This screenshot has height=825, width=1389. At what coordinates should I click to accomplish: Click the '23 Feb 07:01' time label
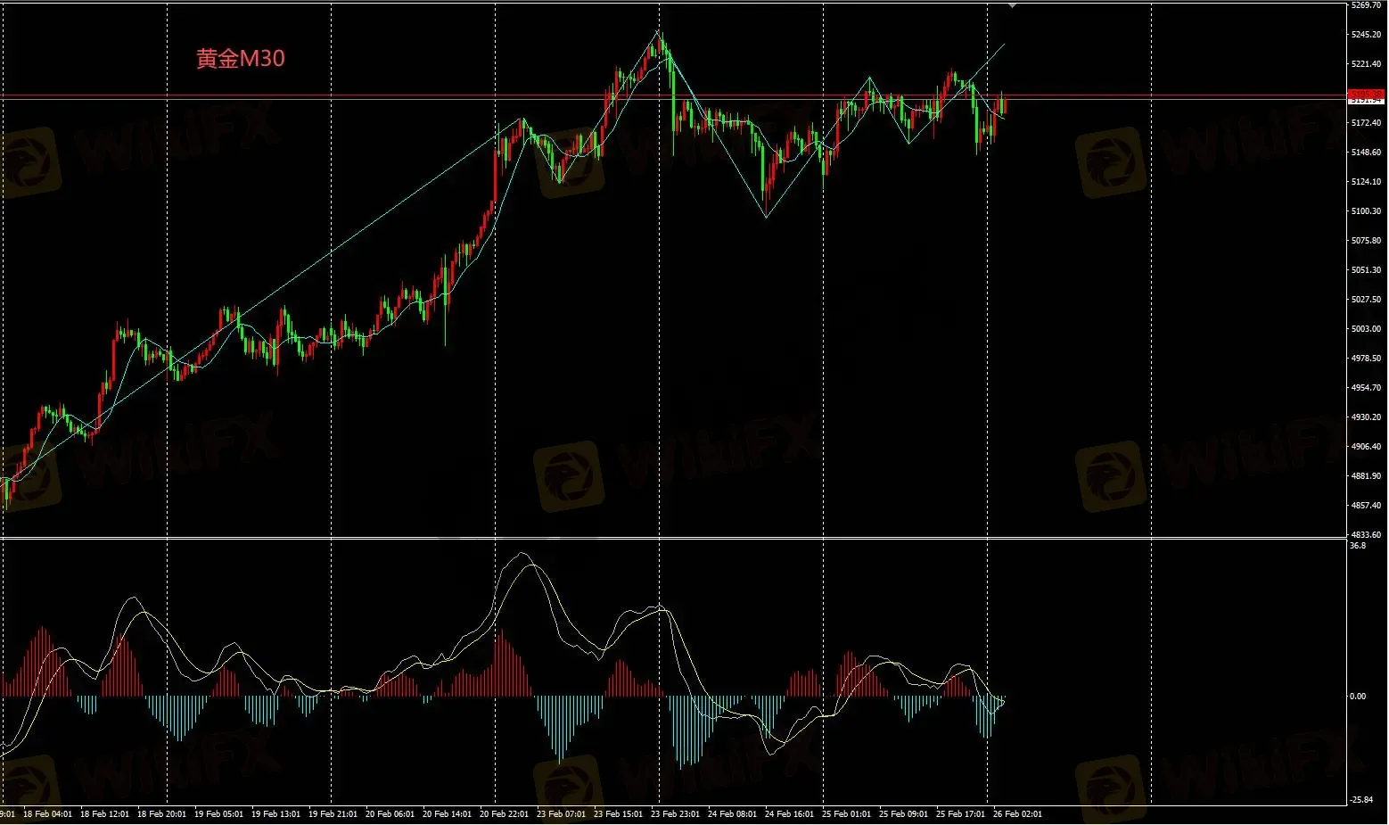[x=562, y=814]
